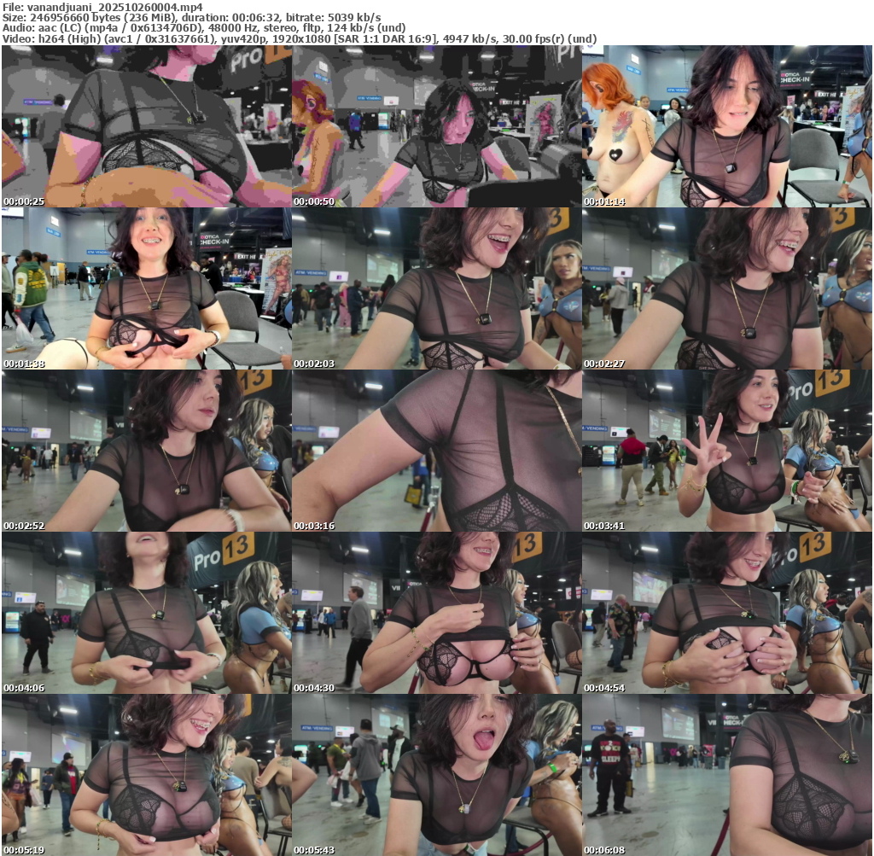Click the frame stamped 00:02:27
874x856 pixels.
pyautogui.click(x=726, y=288)
